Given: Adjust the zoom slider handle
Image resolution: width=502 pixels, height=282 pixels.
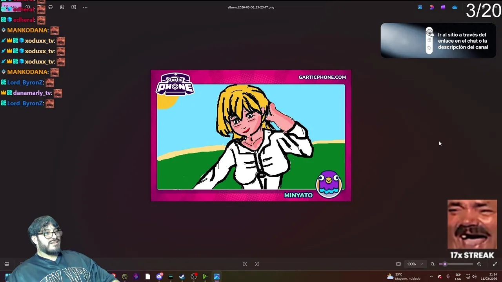Looking at the screenshot, I should [445, 264].
